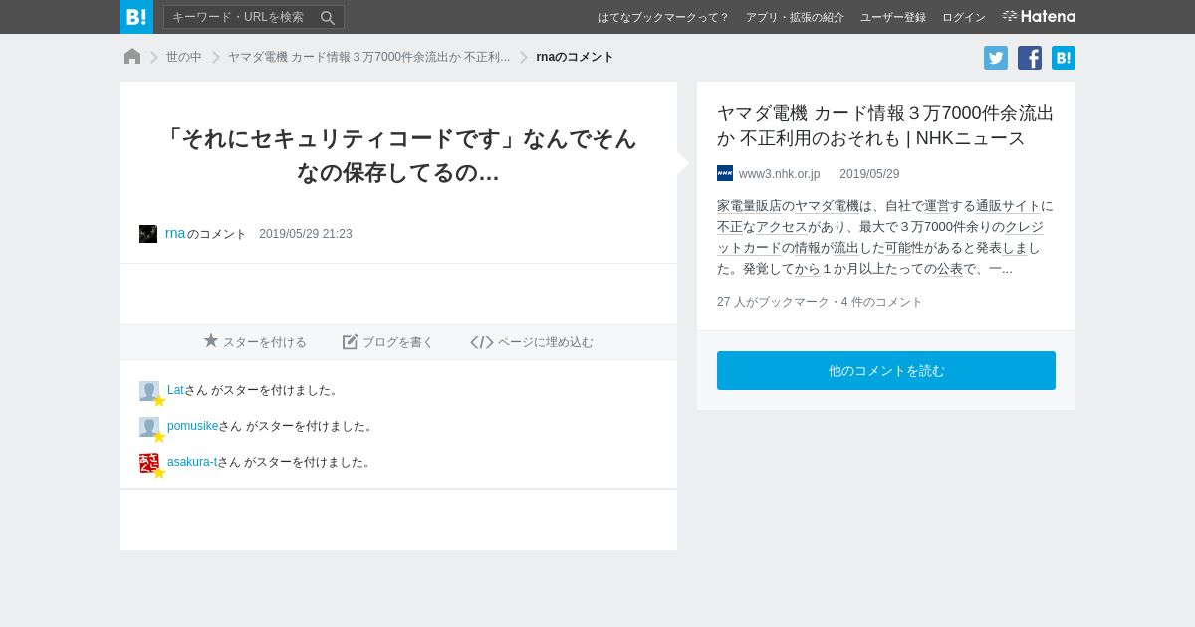Open Lat user link

(x=175, y=390)
